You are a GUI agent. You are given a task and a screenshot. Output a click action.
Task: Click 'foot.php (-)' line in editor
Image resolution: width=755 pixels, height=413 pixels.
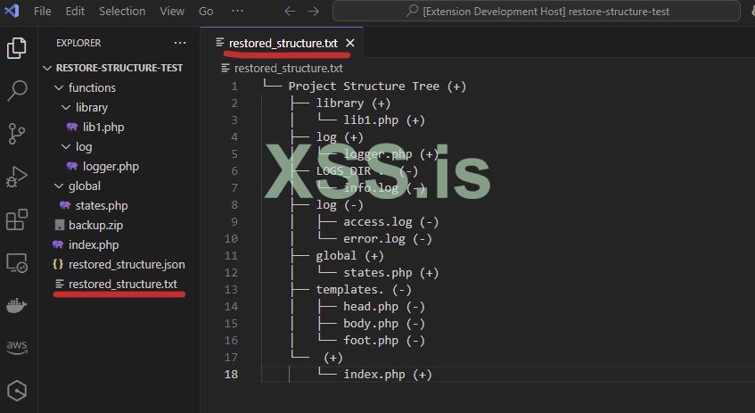click(384, 340)
